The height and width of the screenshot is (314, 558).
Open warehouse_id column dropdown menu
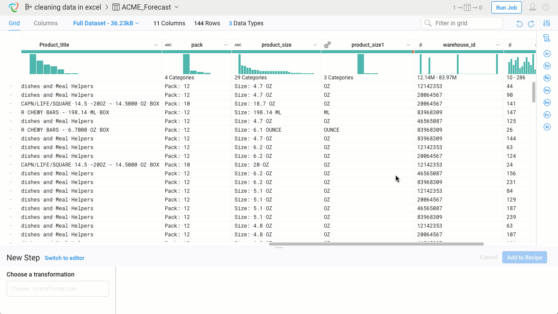pyautogui.click(x=498, y=45)
